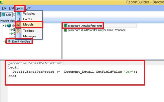Viewport: 164px width, 102px height.
Task: Select Event Handlers in the module tree
Action: coord(21,41)
